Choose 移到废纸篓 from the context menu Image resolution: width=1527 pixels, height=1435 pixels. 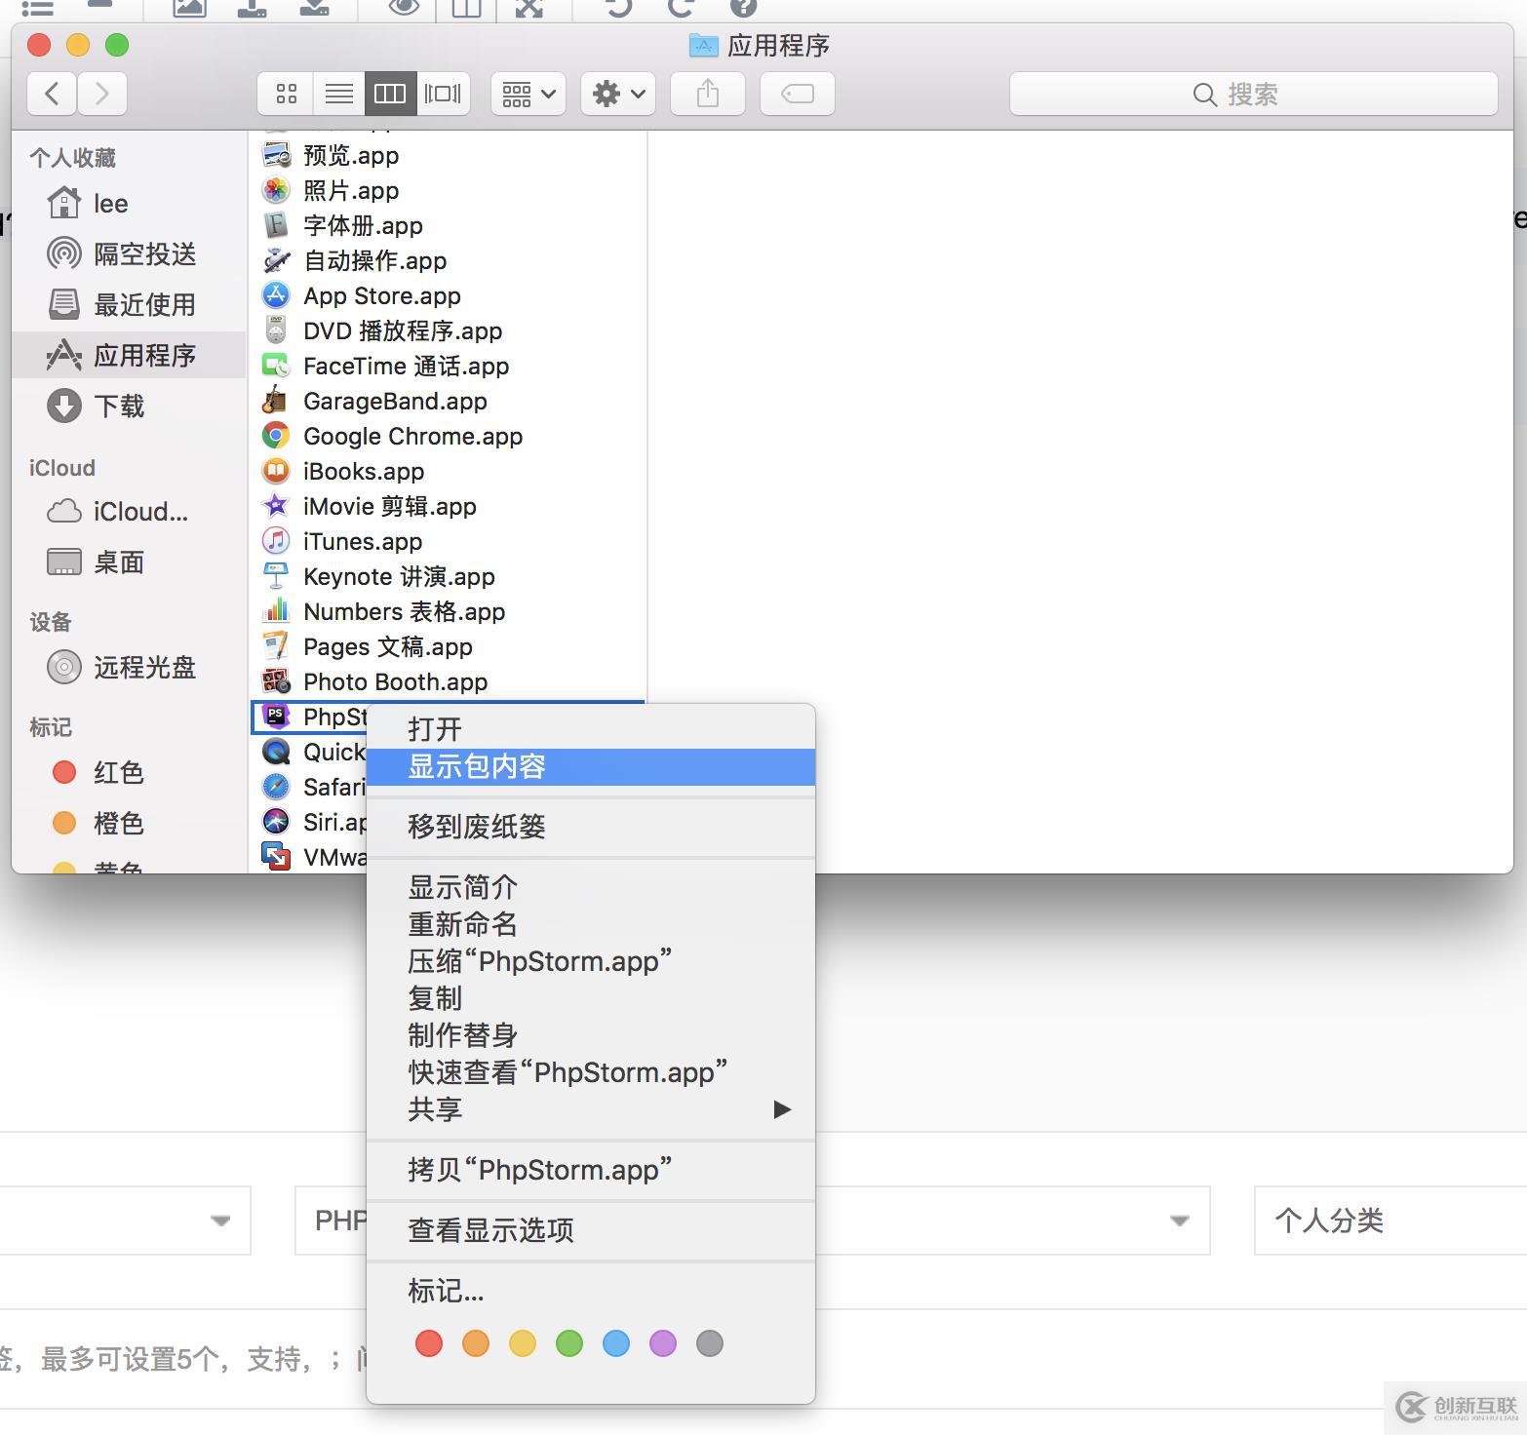[x=591, y=827]
